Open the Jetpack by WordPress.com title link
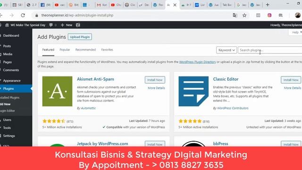This screenshot has height=170, width=302. [x=102, y=144]
